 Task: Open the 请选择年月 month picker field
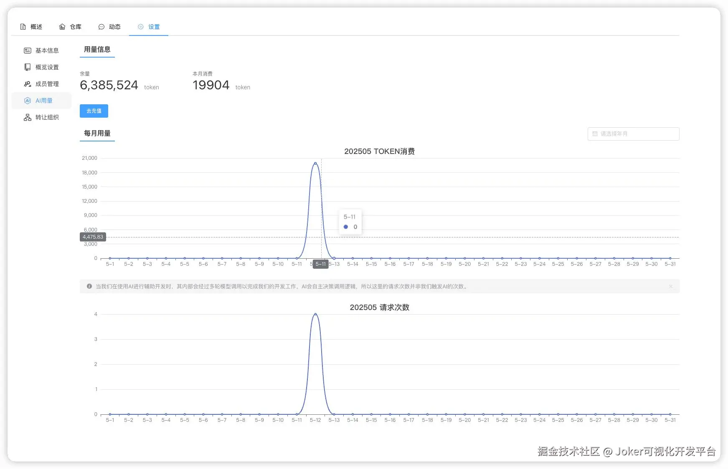click(x=633, y=134)
